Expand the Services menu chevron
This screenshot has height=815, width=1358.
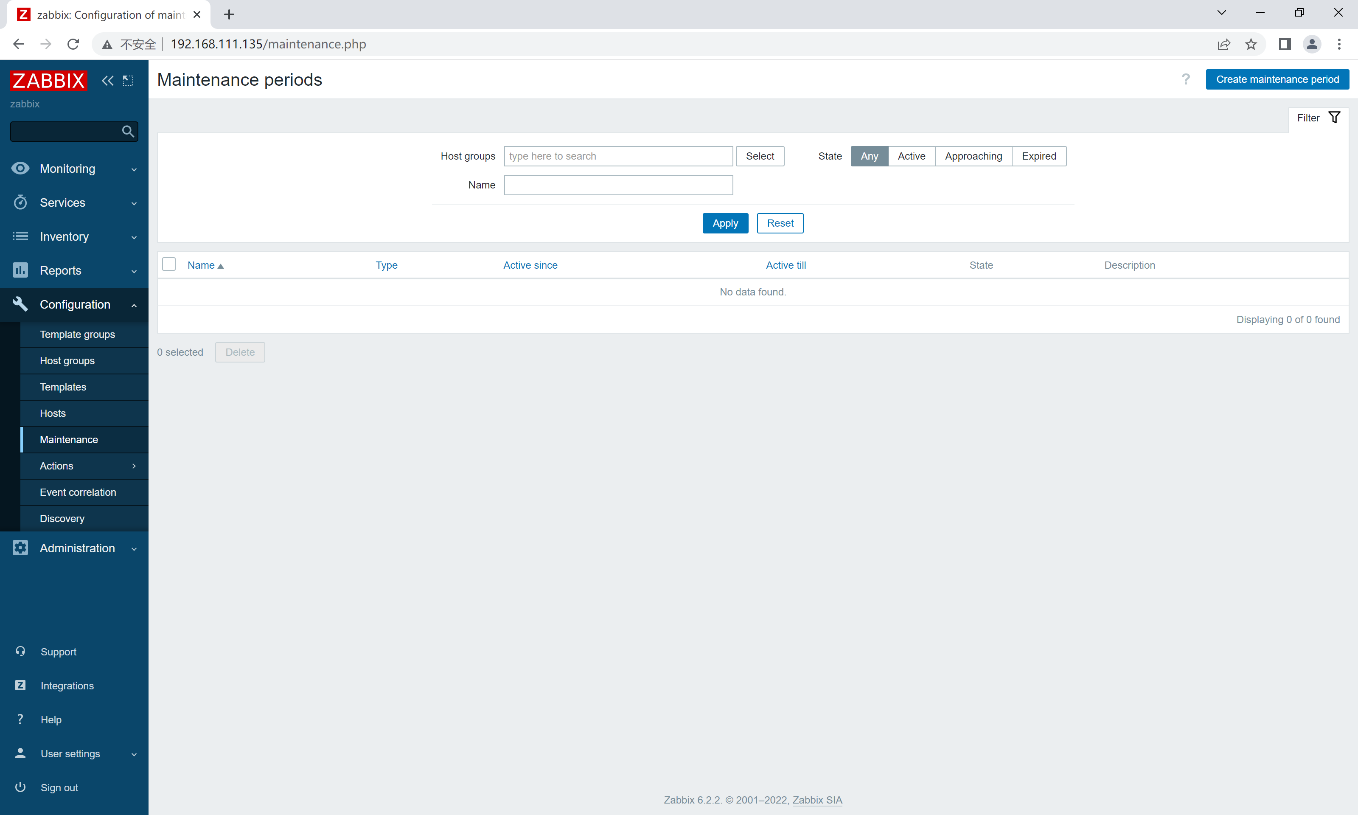pyautogui.click(x=134, y=203)
